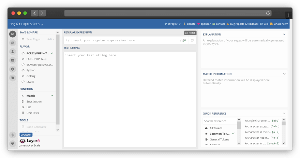300x158 pixels.
Task: Click 'A character not in... [^a-z]' reference
Action: pyautogui.click(x=262, y=138)
